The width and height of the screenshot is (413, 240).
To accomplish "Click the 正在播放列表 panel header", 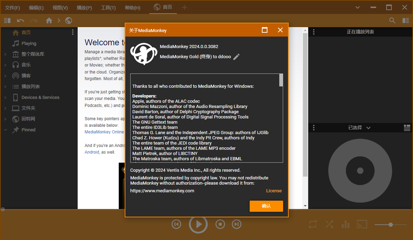I will pos(360,32).
